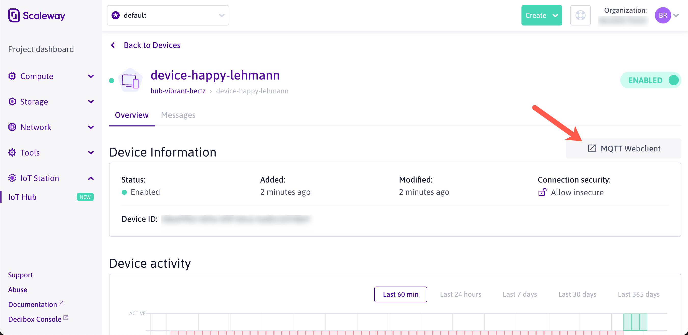Click the IoT Station icon
This screenshot has height=335, width=688.
click(x=12, y=178)
